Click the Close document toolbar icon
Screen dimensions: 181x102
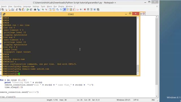pyautogui.click(x=6, y=10)
